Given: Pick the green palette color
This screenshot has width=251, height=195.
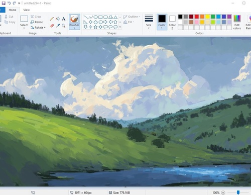Looking at the screenshot, I should pos(213,17).
